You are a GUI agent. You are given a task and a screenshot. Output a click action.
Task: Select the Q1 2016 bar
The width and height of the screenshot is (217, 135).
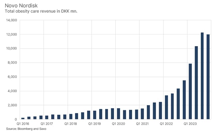coord(23,118)
